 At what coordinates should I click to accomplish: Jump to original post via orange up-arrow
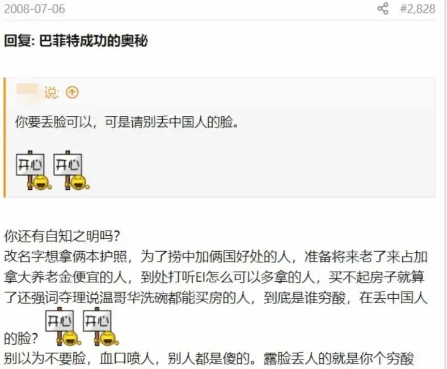click(72, 92)
